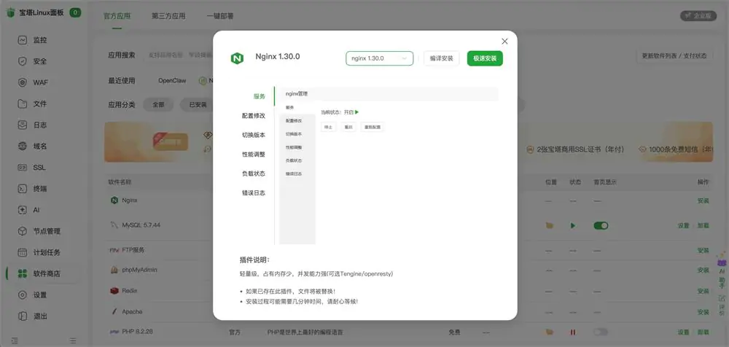
Task: Switch to the 官方应用 tab
Action: tap(117, 16)
